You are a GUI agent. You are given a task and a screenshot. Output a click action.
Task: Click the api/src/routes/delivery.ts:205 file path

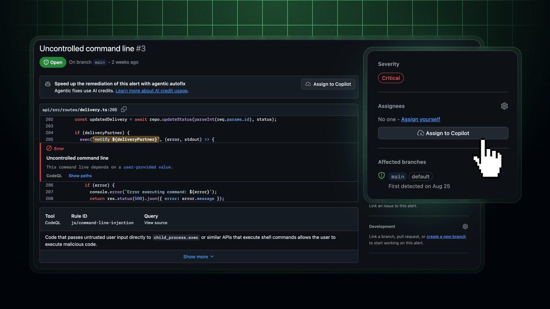[80, 110]
